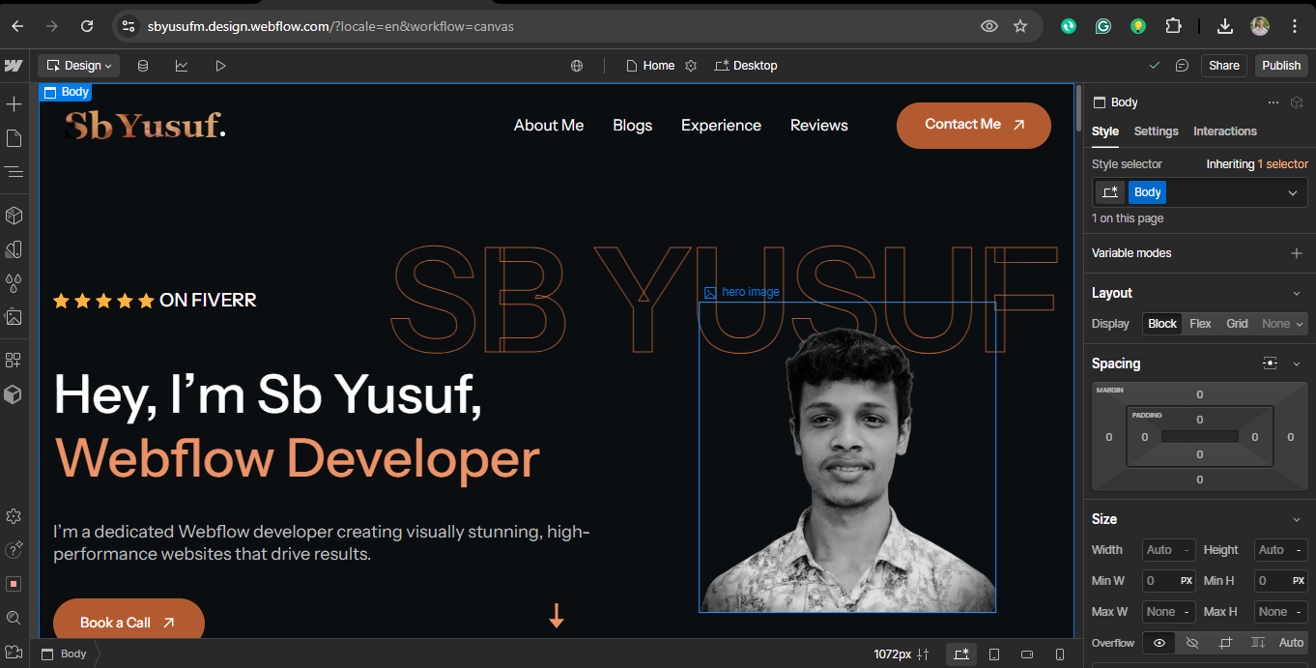Viewport: 1316px width, 668px height.
Task: Open the Webflow logo menu
Action: pyautogui.click(x=14, y=66)
